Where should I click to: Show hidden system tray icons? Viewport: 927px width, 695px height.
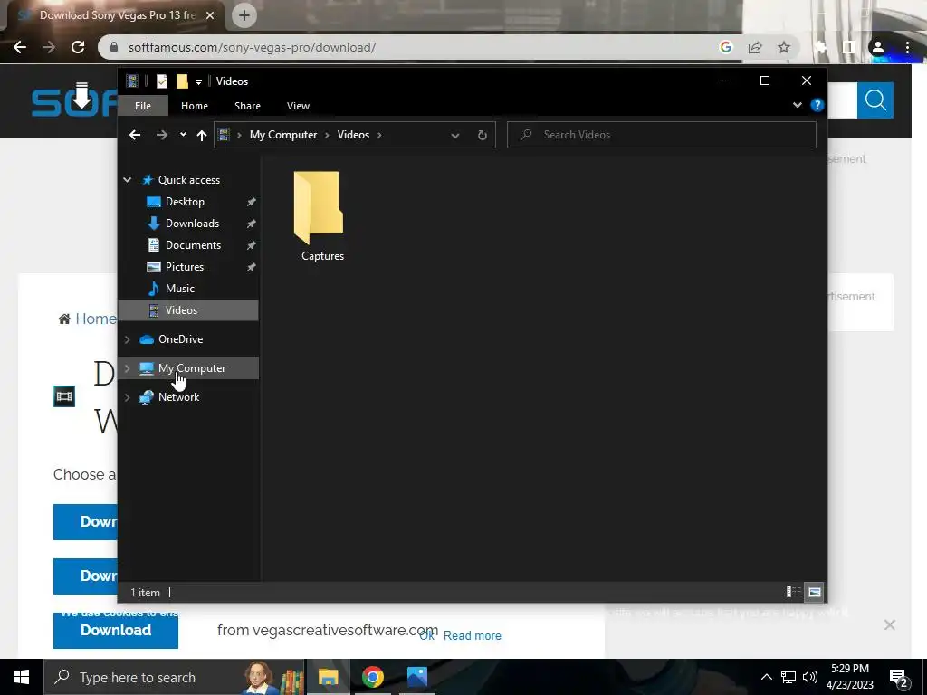[x=766, y=677]
